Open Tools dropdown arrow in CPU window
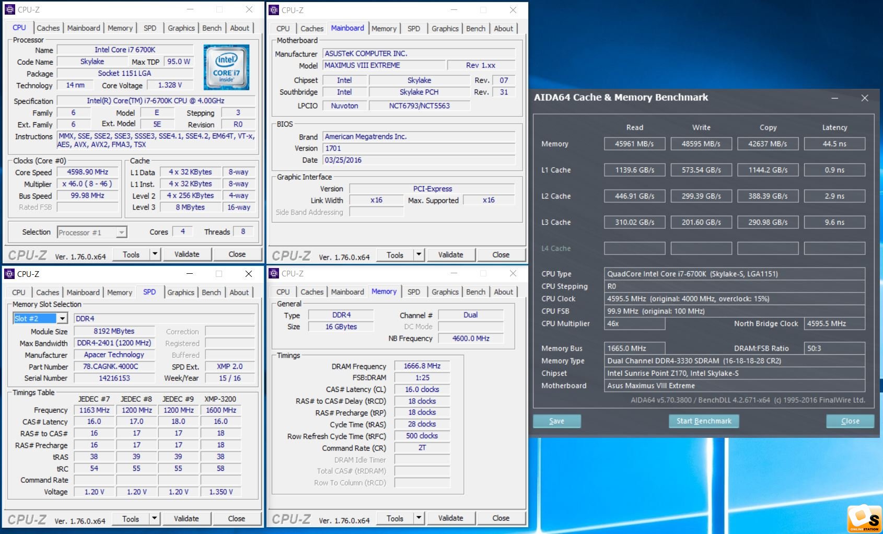The width and height of the screenshot is (883, 534). [x=155, y=254]
